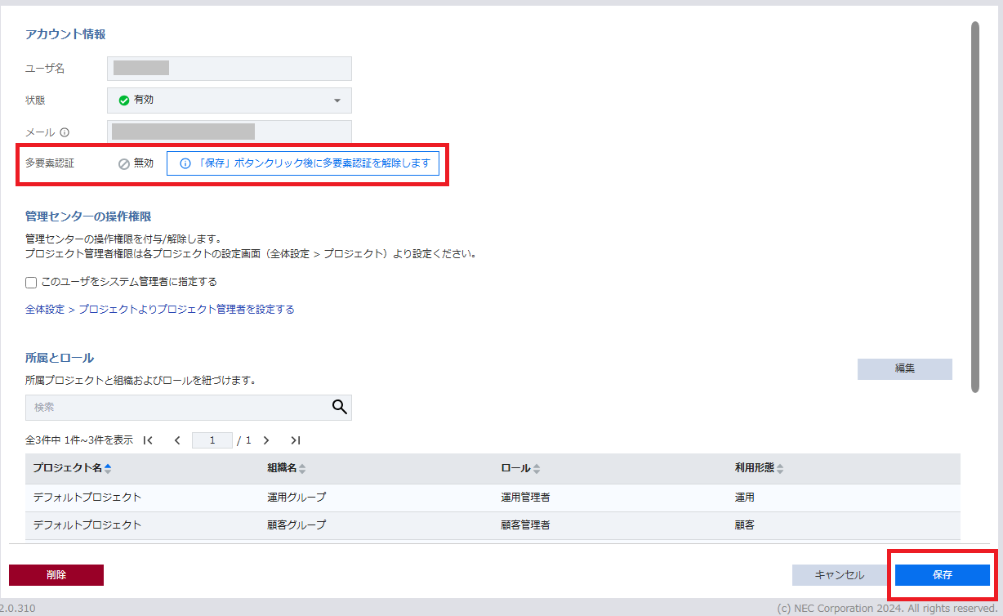Click the red 削除 button

point(56,575)
